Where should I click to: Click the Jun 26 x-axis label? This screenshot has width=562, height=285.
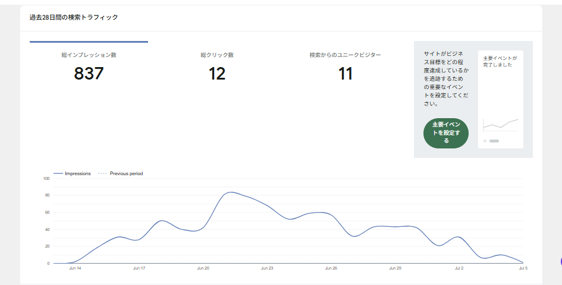[x=331, y=268]
